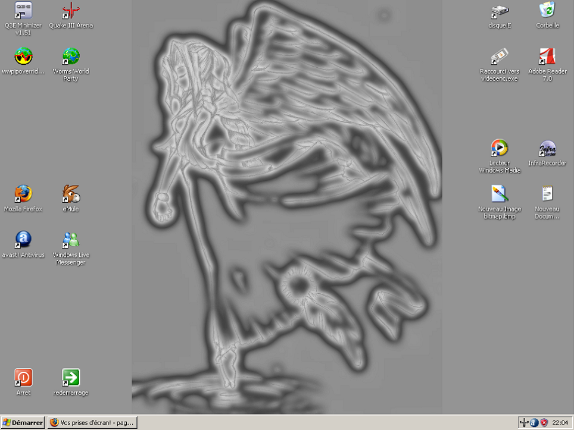Launch Q3E Minimizer v1.51 desktop icon
The width and height of the screenshot is (574, 430).
[x=23, y=11]
